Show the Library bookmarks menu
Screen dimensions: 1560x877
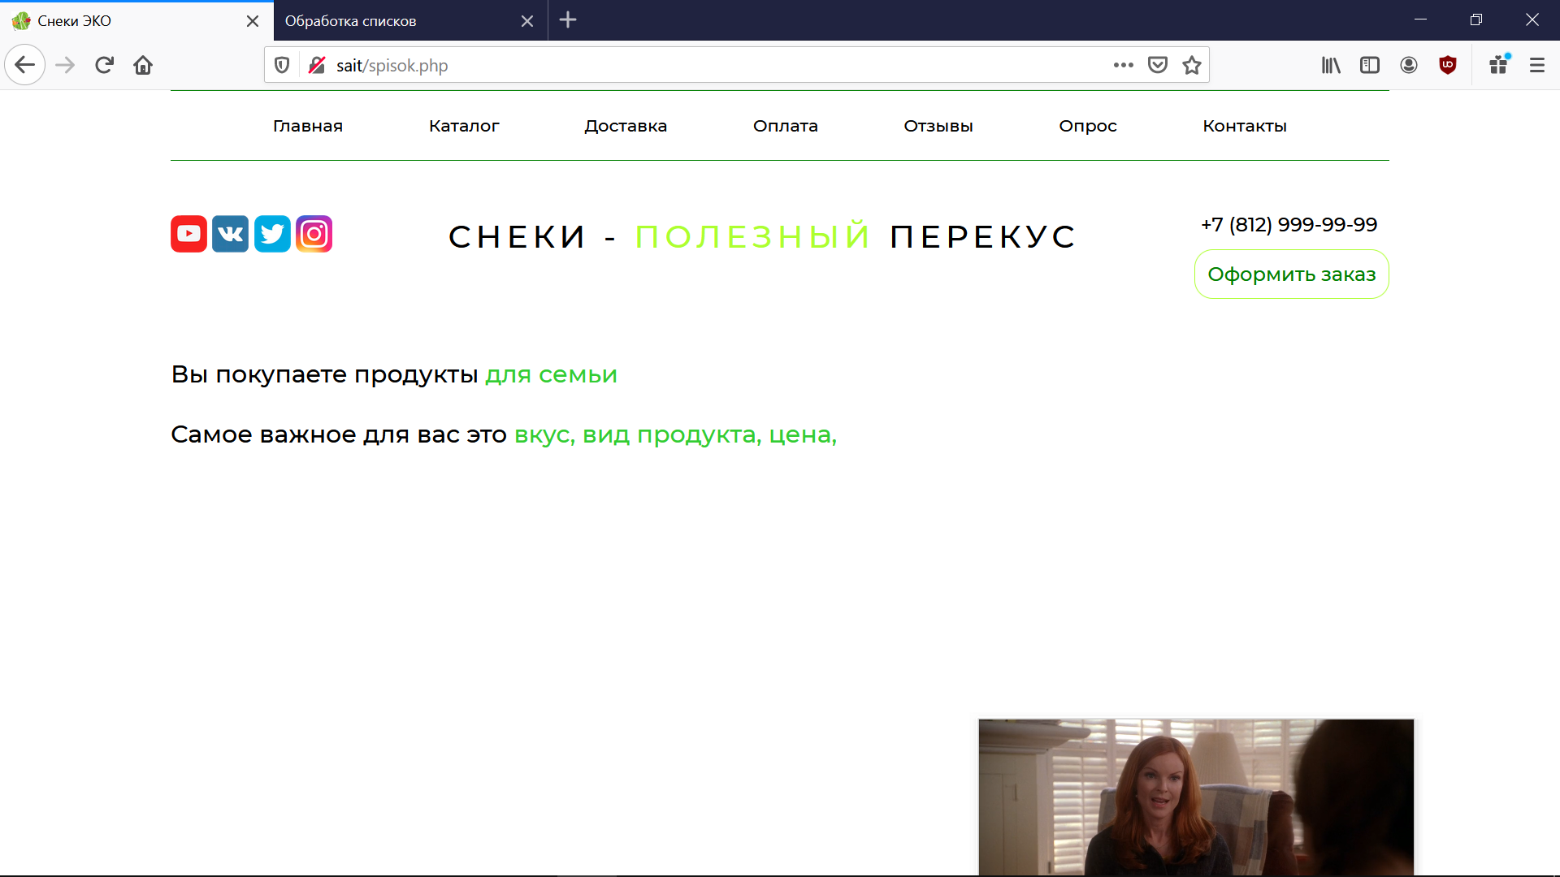1331,65
